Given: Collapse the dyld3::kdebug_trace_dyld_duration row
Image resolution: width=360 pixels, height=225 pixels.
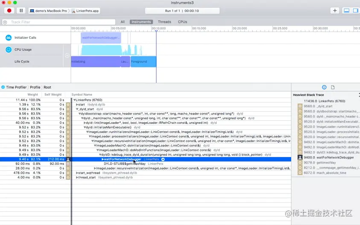Looking at the screenshot, I should [100, 155].
